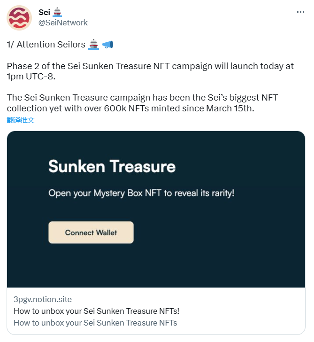Image resolution: width=314 pixels, height=342 pixels.
Task: Click the Mystery Box NFT subtitle text
Action: 141,193
